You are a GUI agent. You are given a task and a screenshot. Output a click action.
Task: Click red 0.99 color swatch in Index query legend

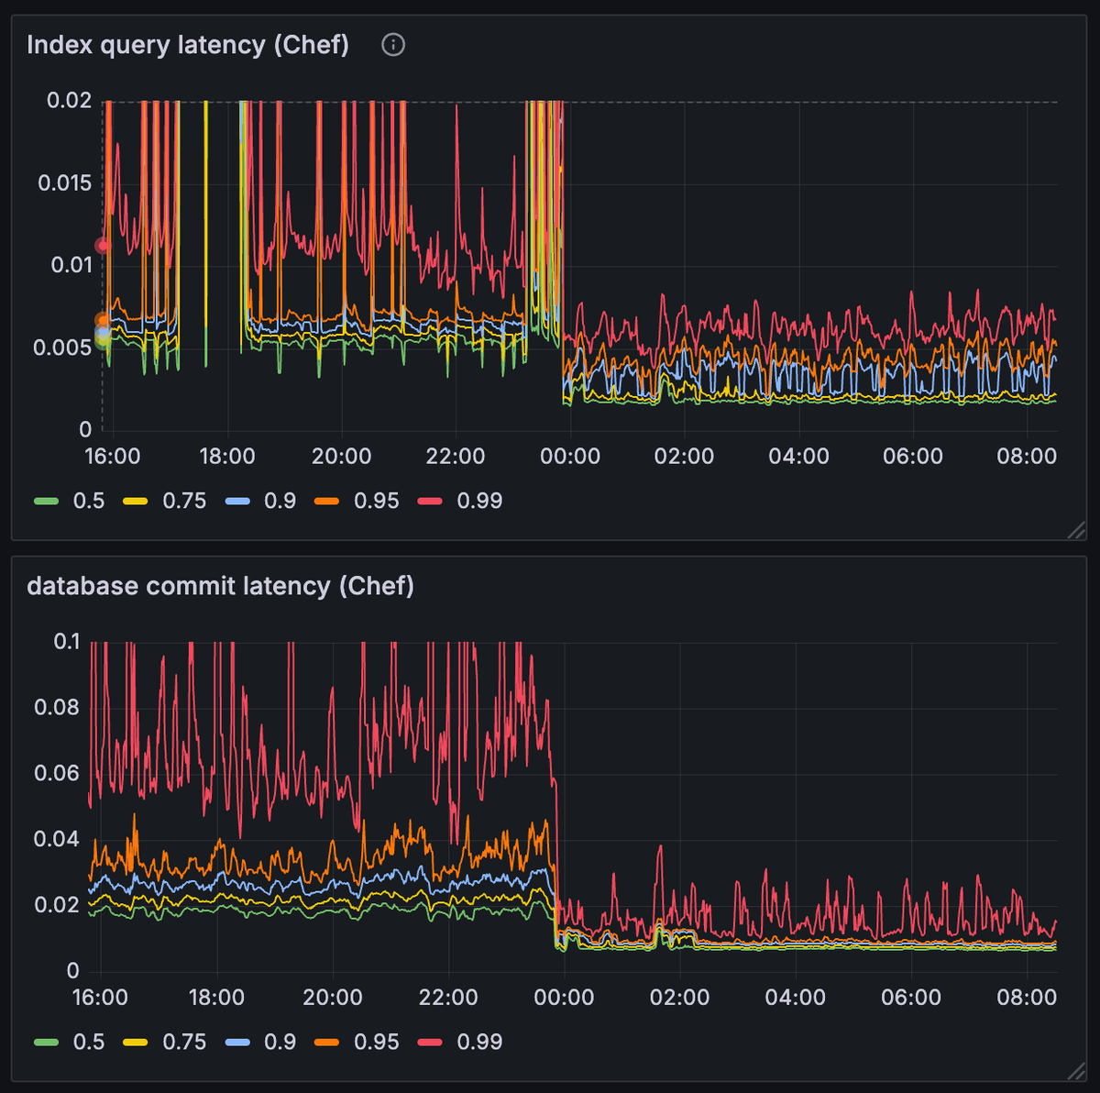(430, 501)
